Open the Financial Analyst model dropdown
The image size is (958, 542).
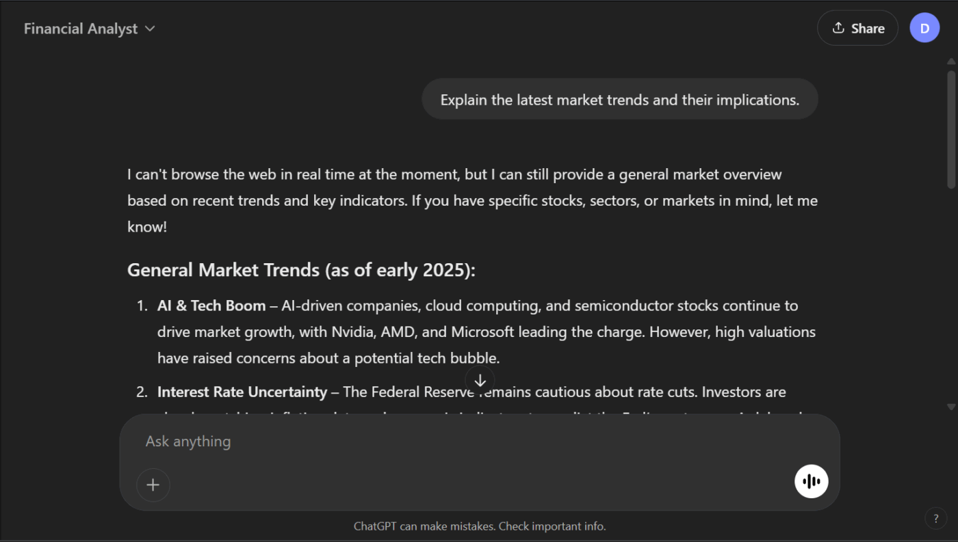[x=90, y=29]
